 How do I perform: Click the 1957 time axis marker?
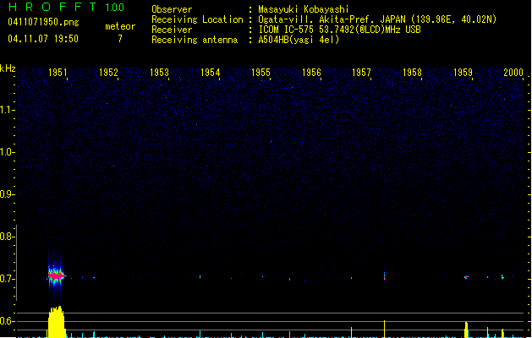[361, 73]
